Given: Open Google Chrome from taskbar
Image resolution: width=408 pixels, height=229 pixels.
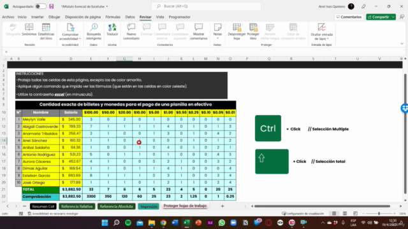Looking at the screenshot, I should click(x=163, y=223).
